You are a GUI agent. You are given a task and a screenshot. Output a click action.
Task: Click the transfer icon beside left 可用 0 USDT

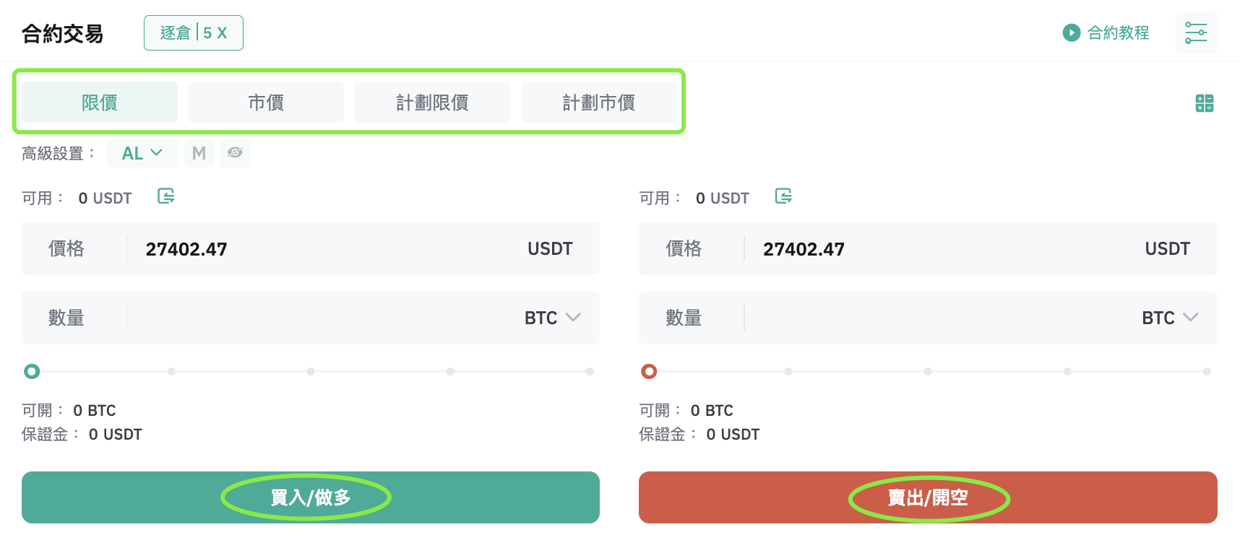click(x=166, y=196)
